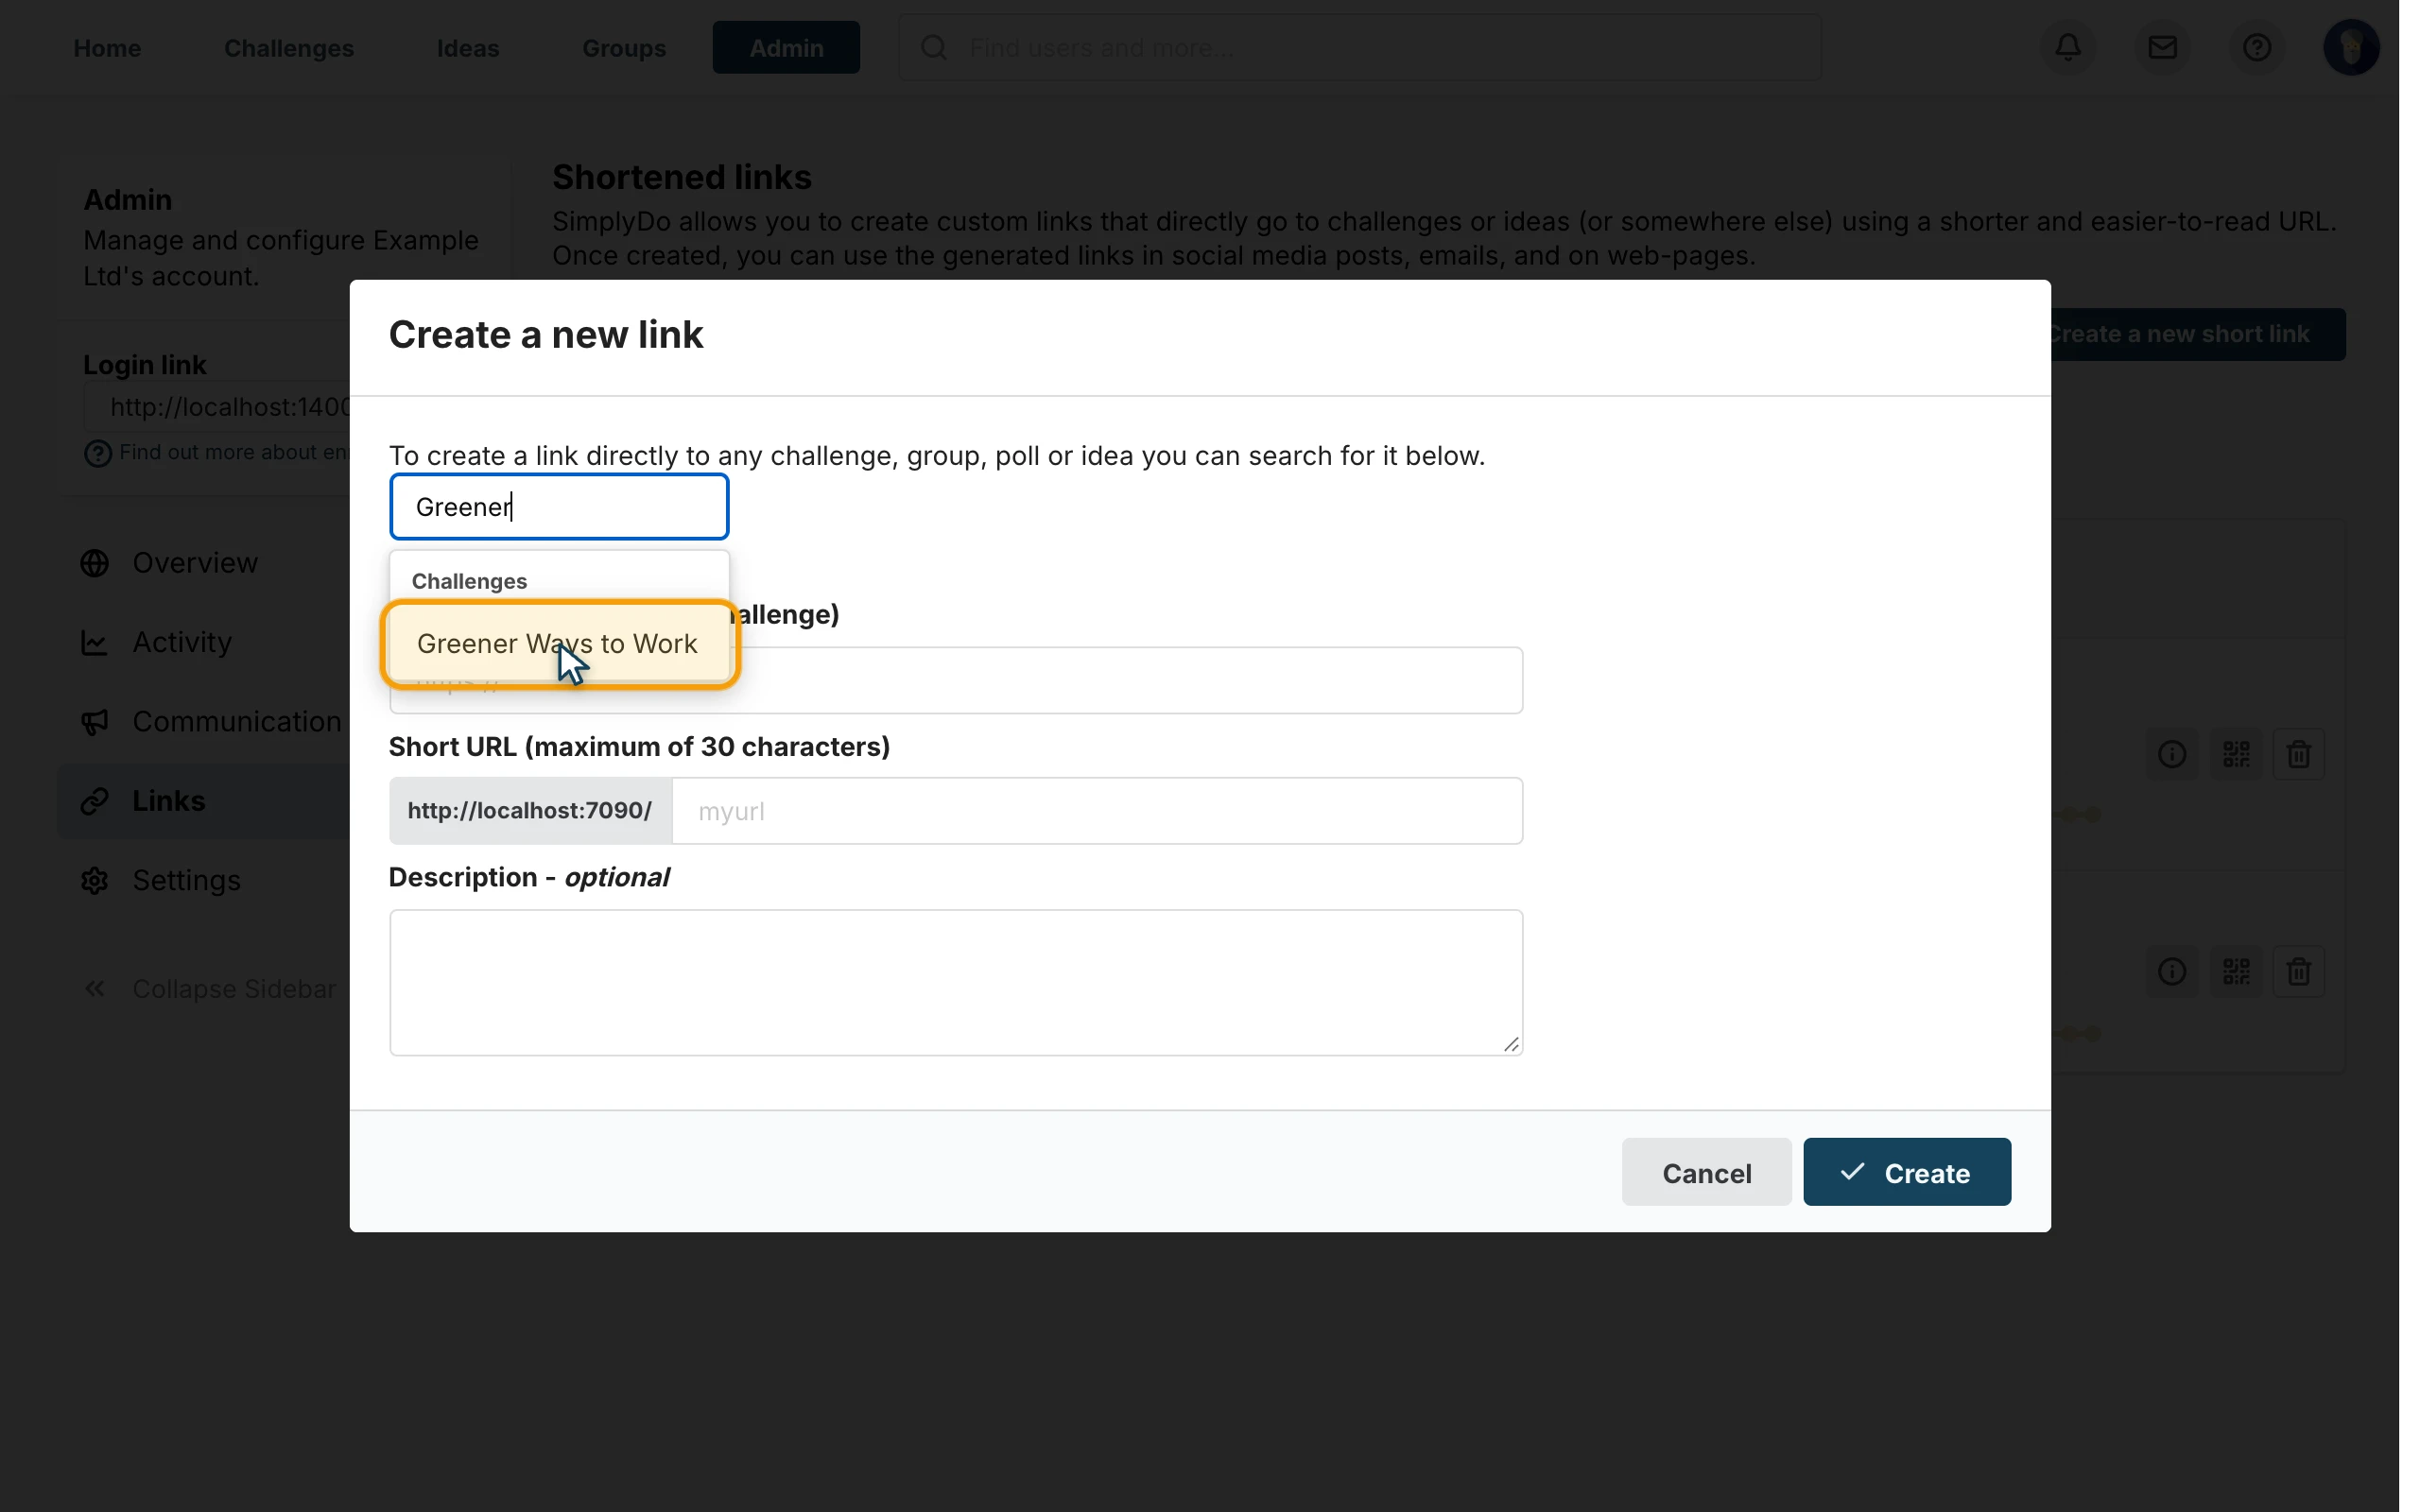
Task: Open Overview in the sidebar
Action: pyautogui.click(x=196, y=563)
